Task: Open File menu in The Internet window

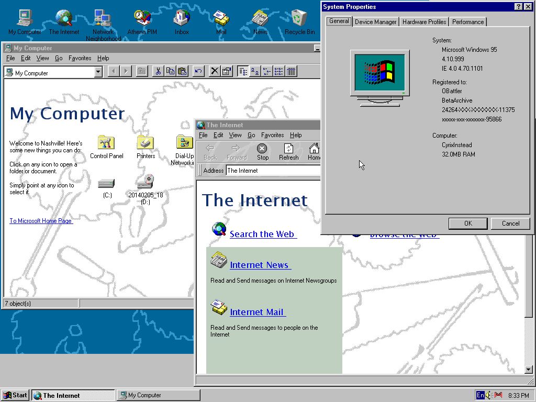Action: coord(203,135)
